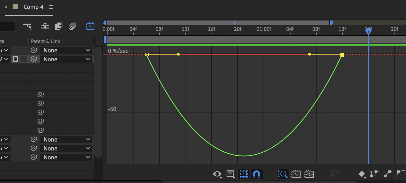Open the Show Properties eye dropdown
Viewport: 406px width, 183px height.
(x=217, y=174)
